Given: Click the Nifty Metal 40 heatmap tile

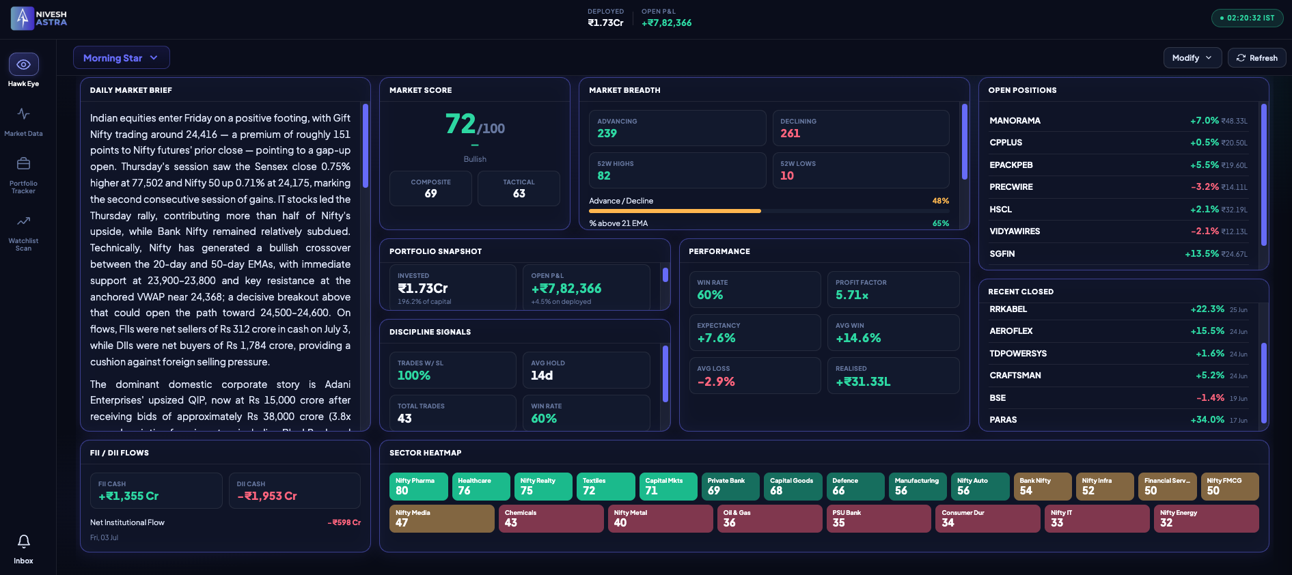Looking at the screenshot, I should pos(661,518).
